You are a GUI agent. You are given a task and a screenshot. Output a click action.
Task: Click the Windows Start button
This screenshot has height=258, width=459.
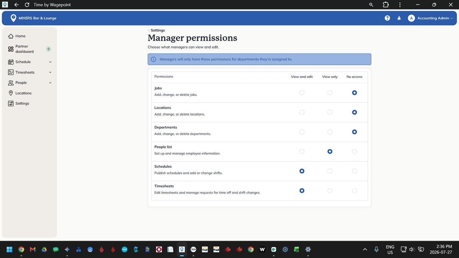[9, 249]
